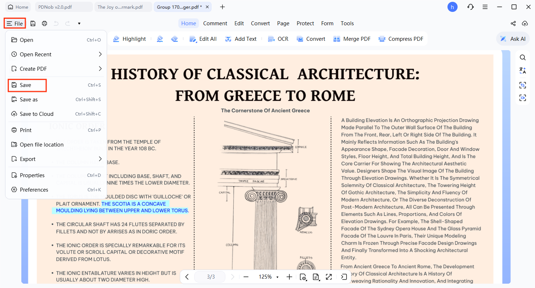535x288 pixels.
Task: Select the Translate icon in right sidebar
Action: coord(522,70)
